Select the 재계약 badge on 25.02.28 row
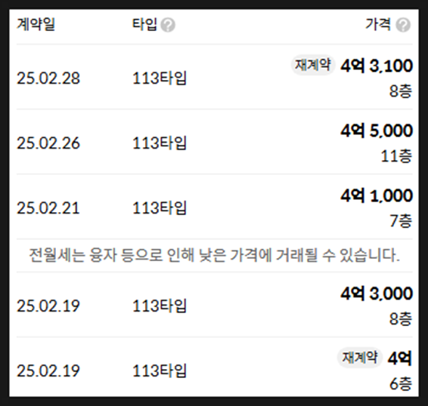The height and width of the screenshot is (406, 428). pos(313,66)
